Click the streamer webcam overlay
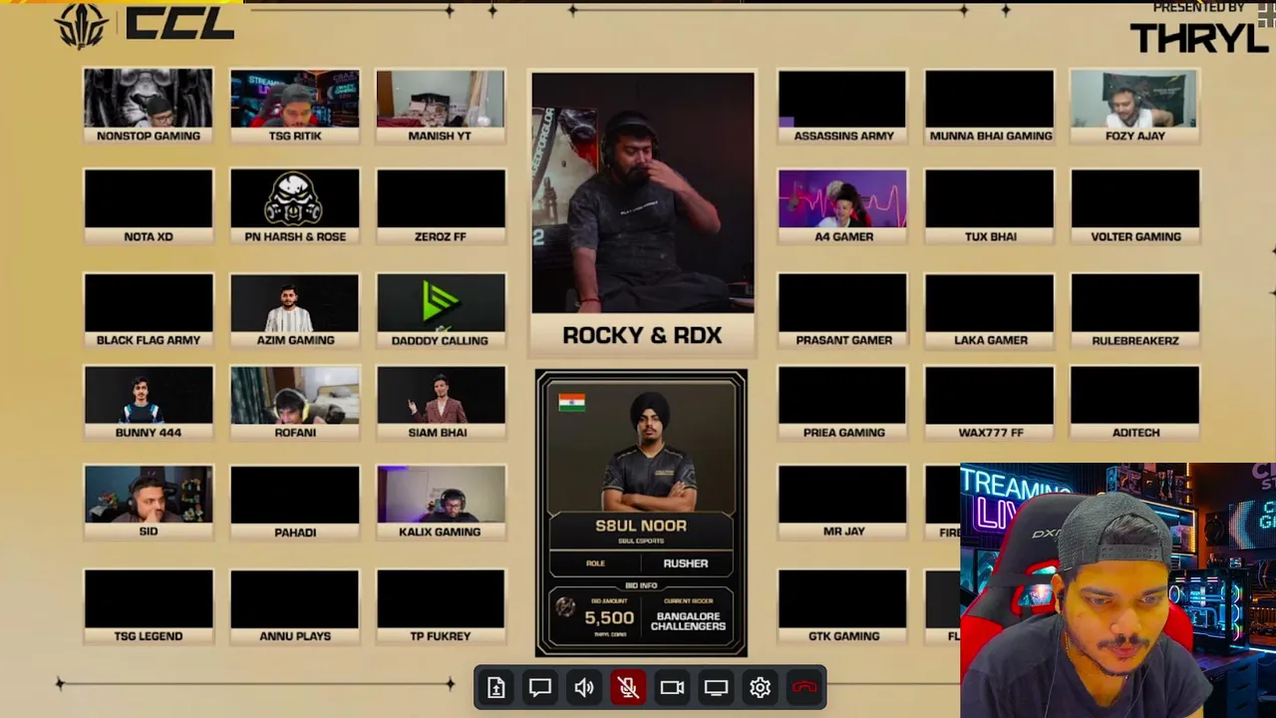 pyautogui.click(x=1117, y=590)
